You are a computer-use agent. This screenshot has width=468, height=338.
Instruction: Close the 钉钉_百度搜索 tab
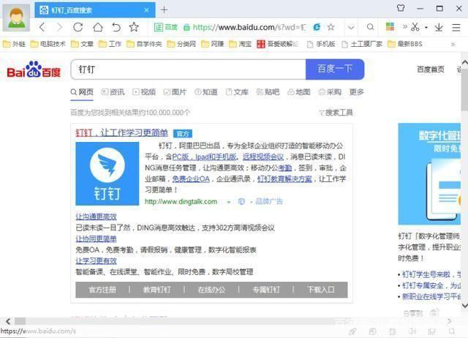(146, 10)
